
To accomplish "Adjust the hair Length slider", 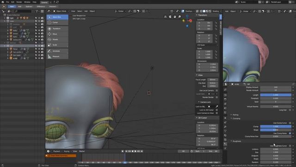I will click(x=276, y=95).
